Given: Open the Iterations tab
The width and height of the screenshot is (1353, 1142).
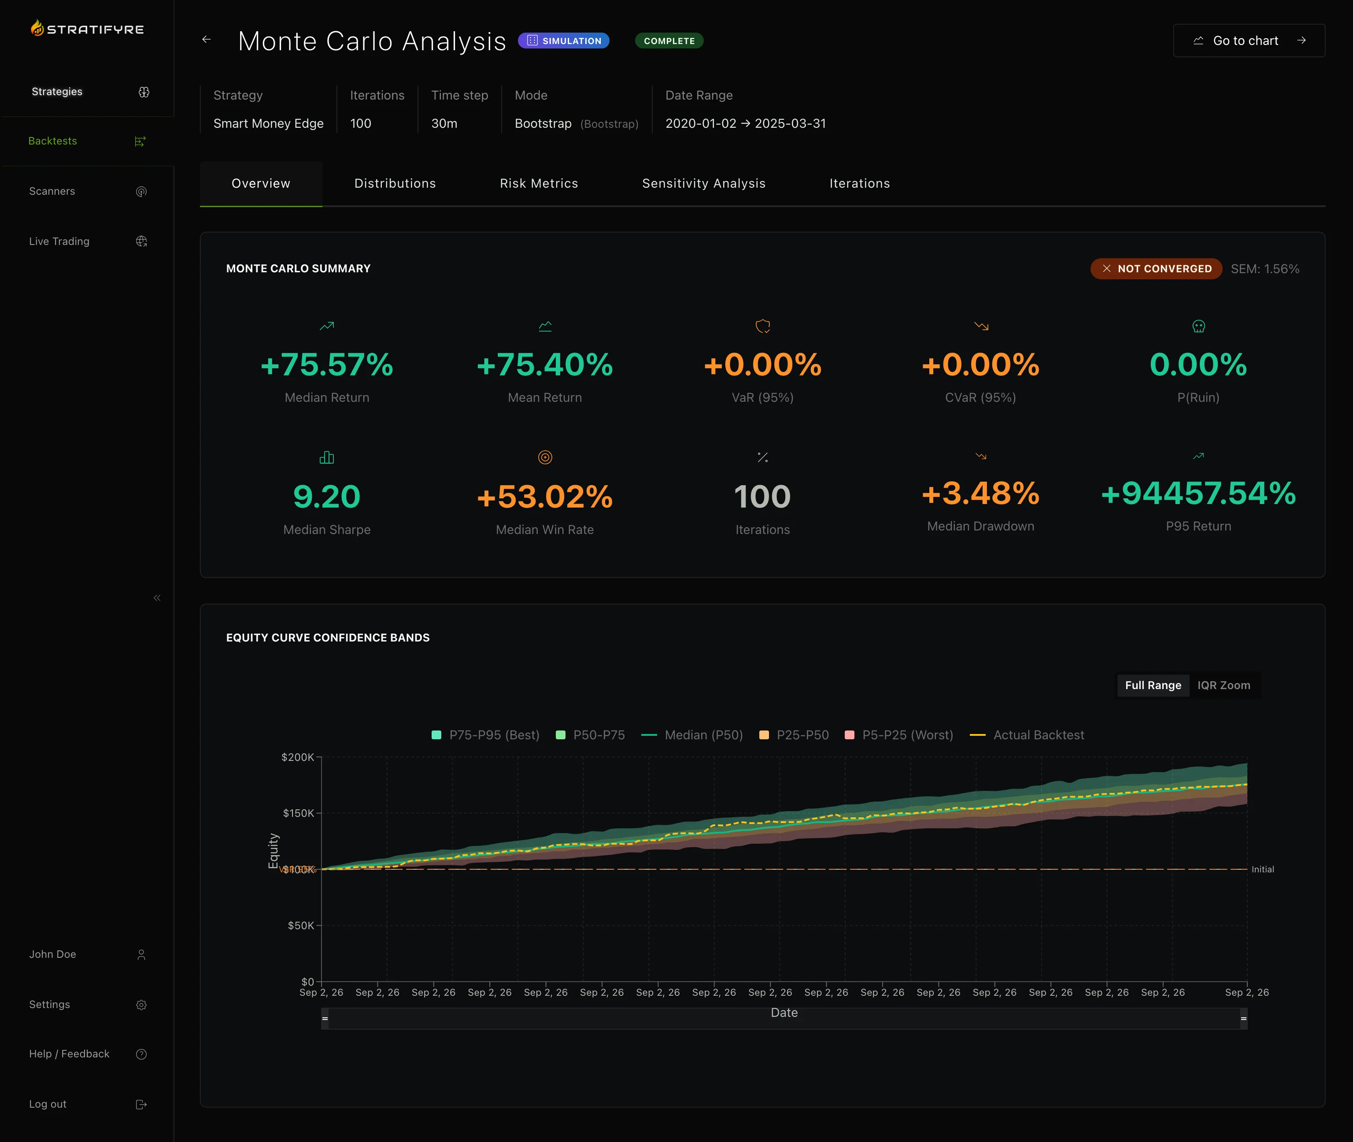Looking at the screenshot, I should (x=859, y=183).
